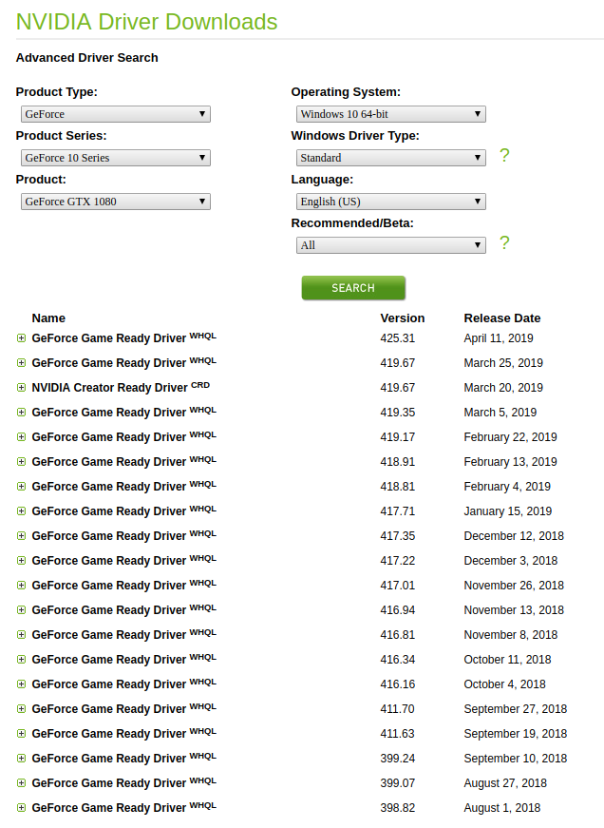Viewport: 604px width, 828px height.
Task: Click the green SEARCH button
Action: tap(353, 288)
